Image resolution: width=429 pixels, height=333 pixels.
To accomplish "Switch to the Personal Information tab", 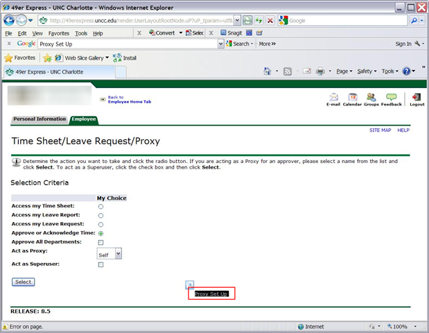I will pyautogui.click(x=40, y=119).
